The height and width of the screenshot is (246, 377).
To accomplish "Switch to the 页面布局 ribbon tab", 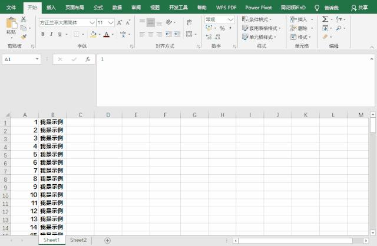I will [75, 8].
